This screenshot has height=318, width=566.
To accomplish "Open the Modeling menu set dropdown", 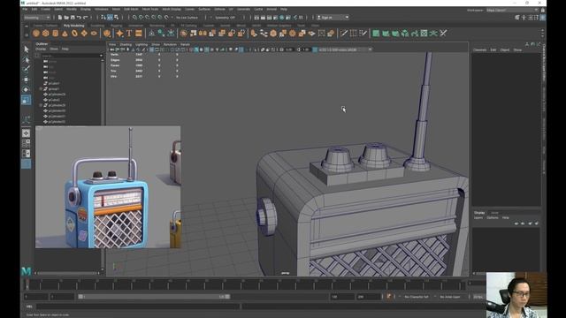I will click(37, 18).
